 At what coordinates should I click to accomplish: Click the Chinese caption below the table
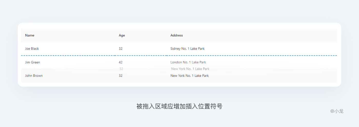(x=179, y=106)
